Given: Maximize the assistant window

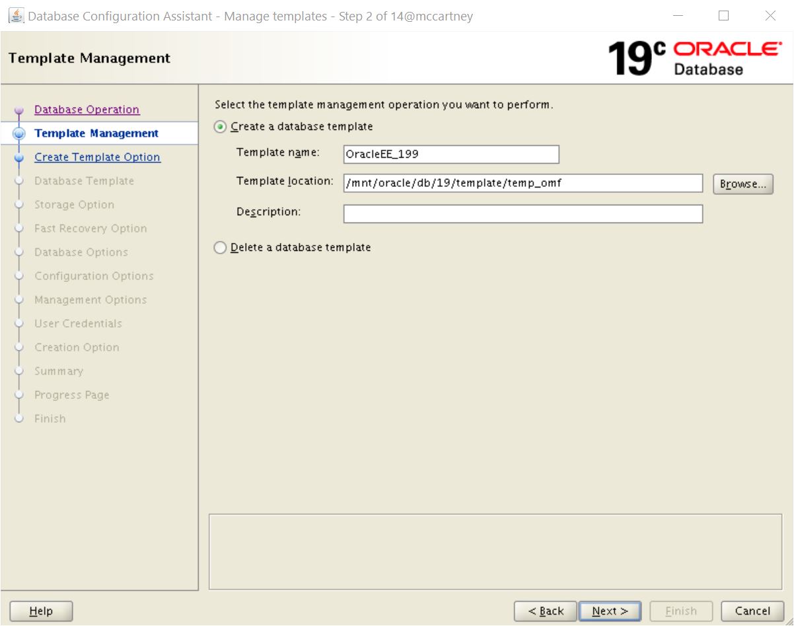Looking at the screenshot, I should click(x=723, y=16).
